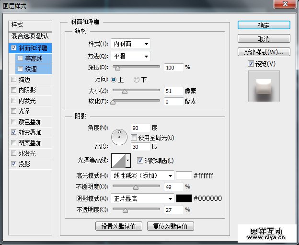The width and height of the screenshot is (299, 245).
Task: Click the black shadow color swatch
Action: (184, 198)
